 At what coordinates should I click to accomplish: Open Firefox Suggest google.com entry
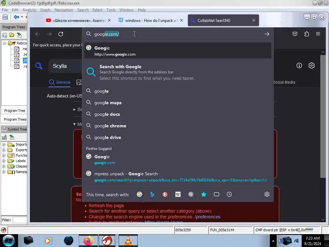[x=178, y=160]
